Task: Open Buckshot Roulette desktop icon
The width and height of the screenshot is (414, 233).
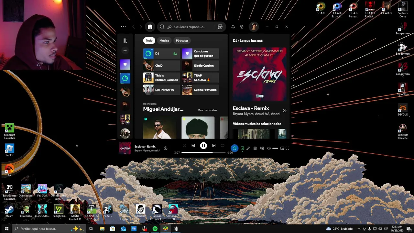Action: pyautogui.click(x=403, y=131)
